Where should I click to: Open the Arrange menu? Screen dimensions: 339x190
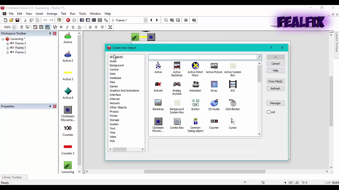(x=52, y=13)
